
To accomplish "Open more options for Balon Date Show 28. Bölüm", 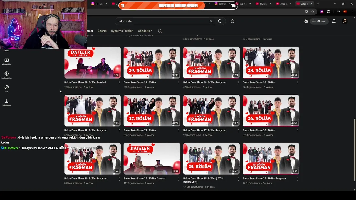I will 298,83.
